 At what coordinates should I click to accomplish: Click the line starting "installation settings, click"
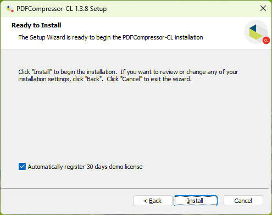105,79
